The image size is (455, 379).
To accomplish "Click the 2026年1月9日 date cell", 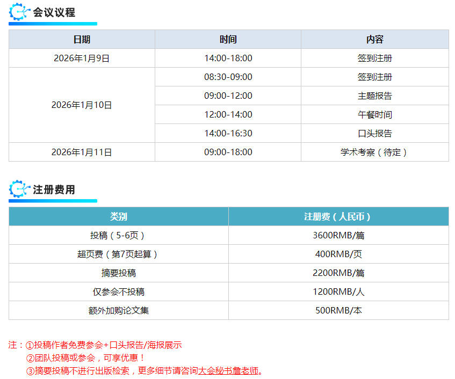I will 82,58.
